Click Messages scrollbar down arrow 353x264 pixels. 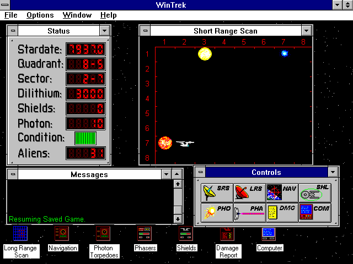click(x=178, y=219)
